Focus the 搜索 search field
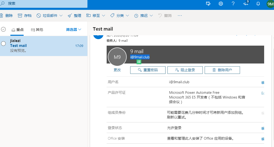This screenshot has width=274, height=147. click(44, 3)
